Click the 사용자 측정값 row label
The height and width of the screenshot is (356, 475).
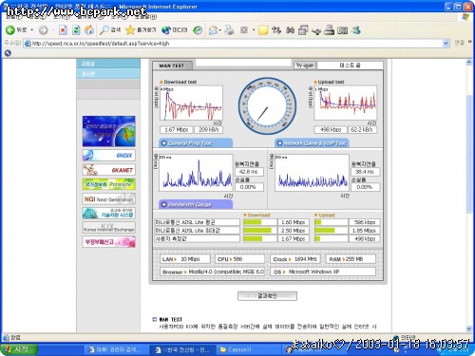pyautogui.click(x=197, y=238)
